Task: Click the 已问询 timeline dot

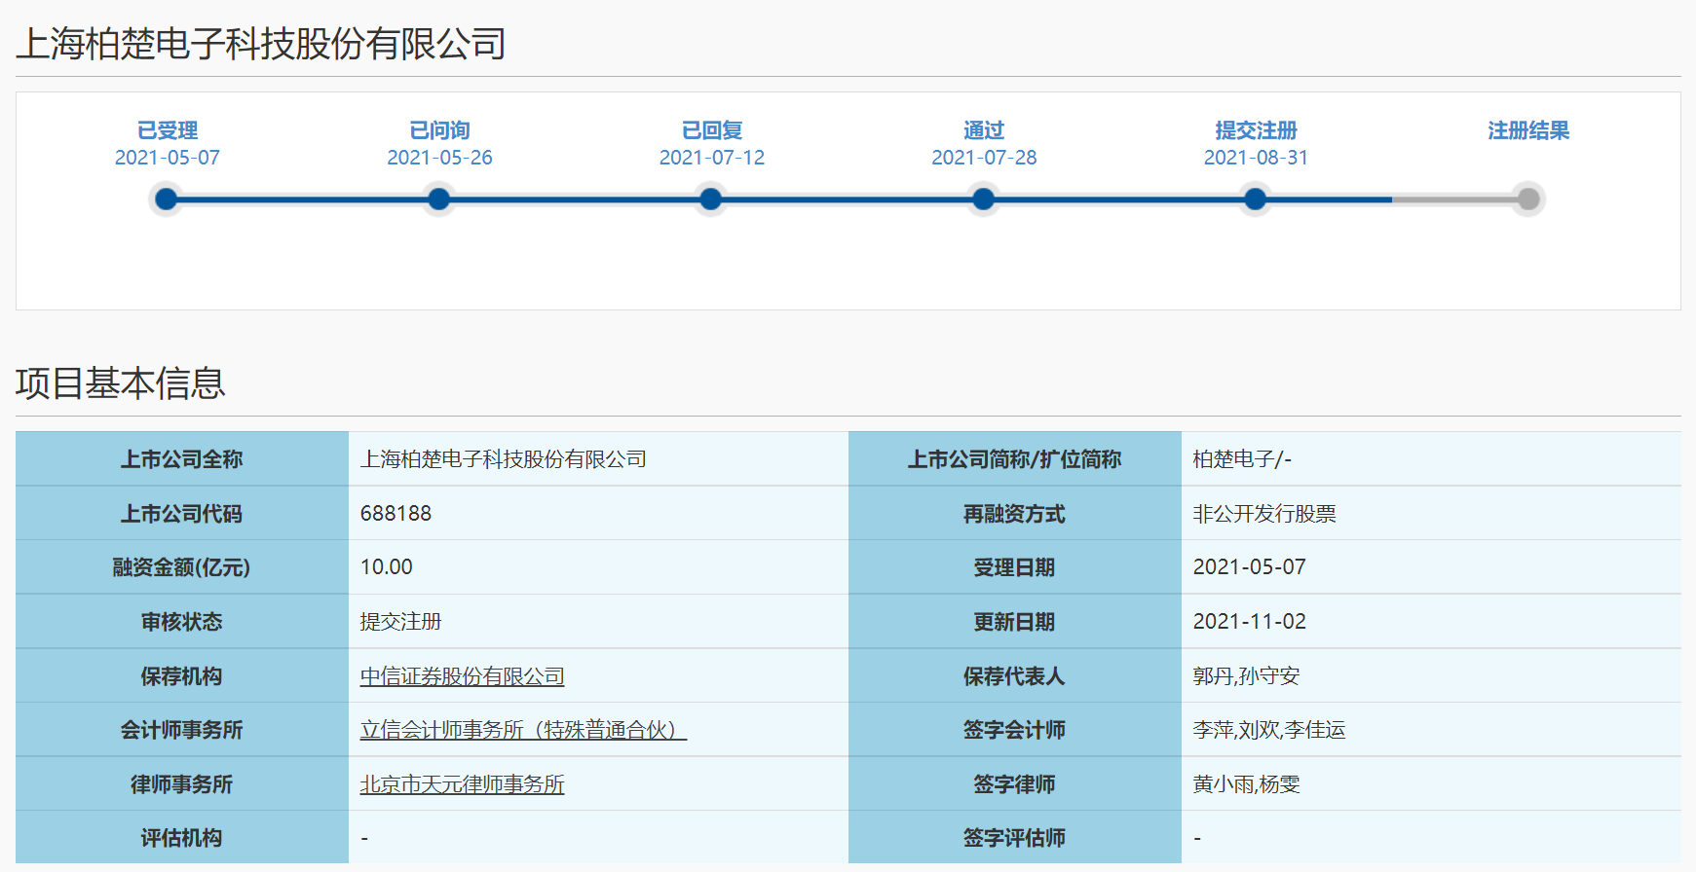Action: point(439,200)
